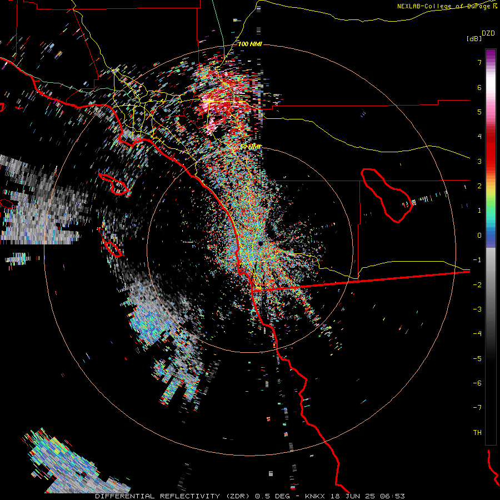Viewport: 500px width, 500px height.
Task: Select the -4 dB scale label
Action: [477, 334]
